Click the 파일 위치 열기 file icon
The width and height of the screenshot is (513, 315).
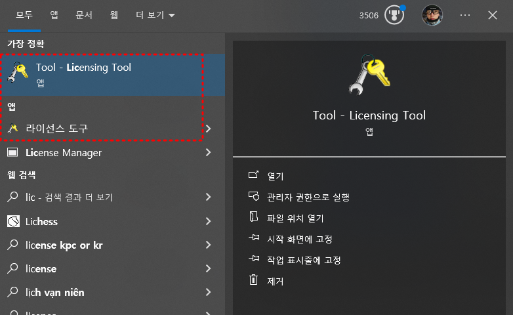(x=254, y=217)
